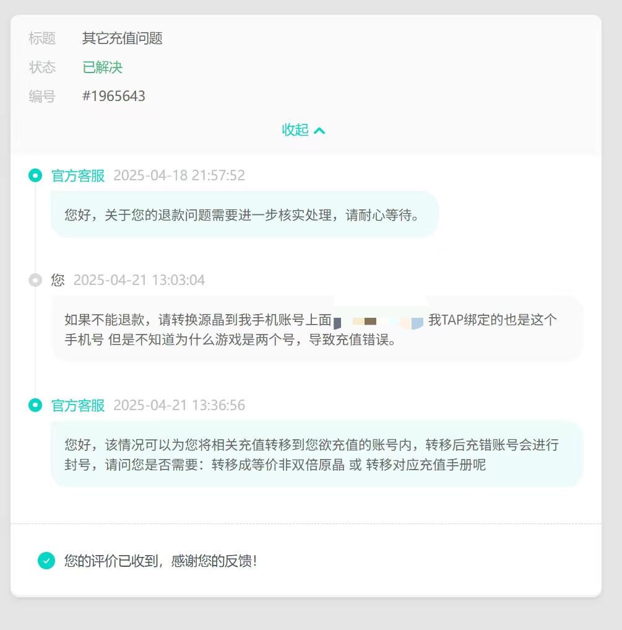Click the gray status dot beside 您 message
Screen dimensions: 622x630
click(35, 280)
